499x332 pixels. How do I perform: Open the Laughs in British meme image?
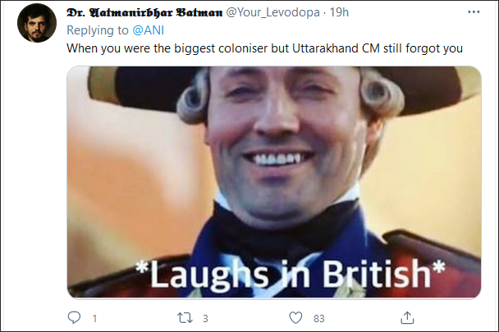coord(274,182)
